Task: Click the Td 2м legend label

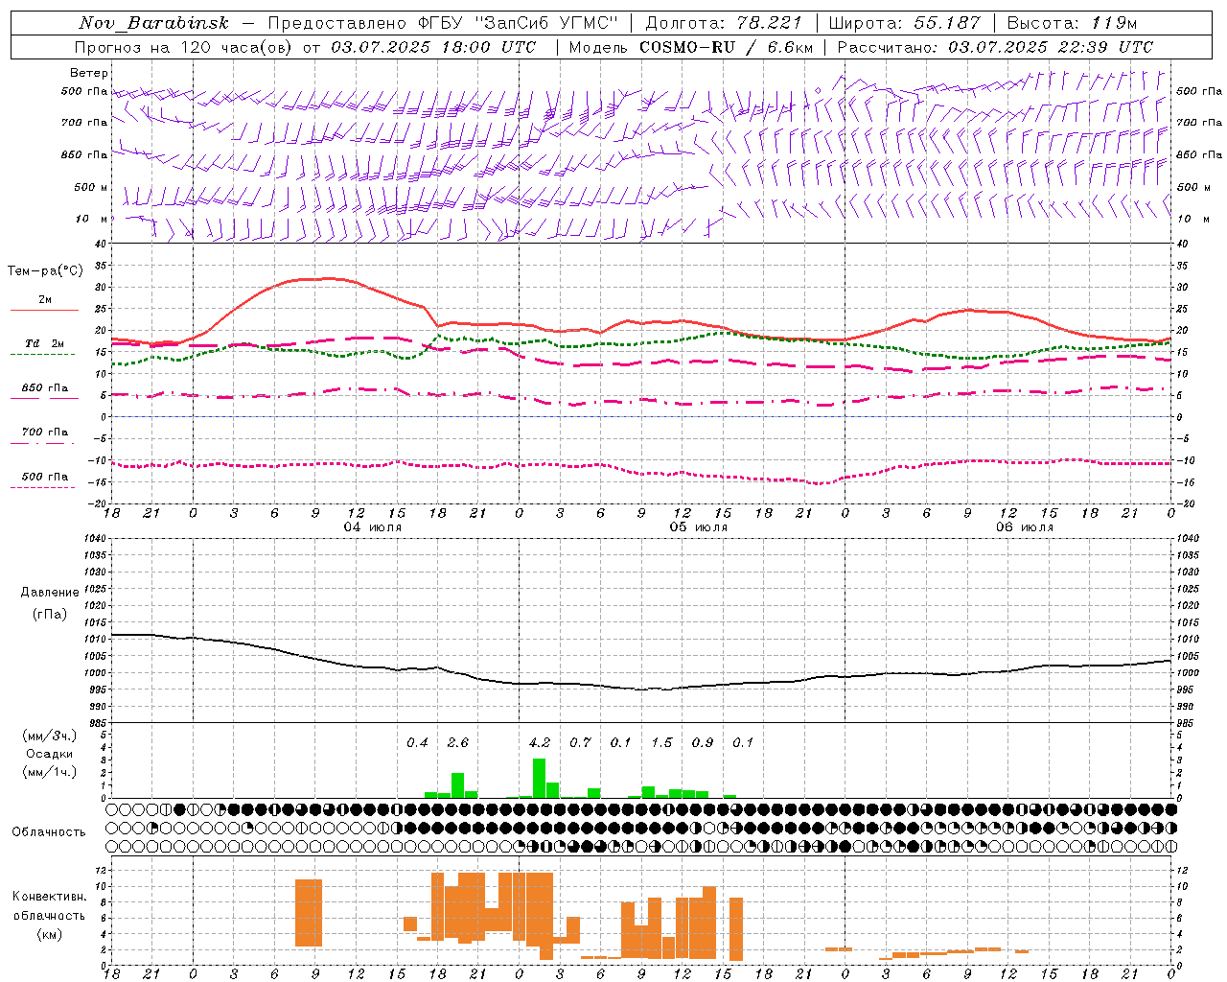Action: (x=44, y=343)
